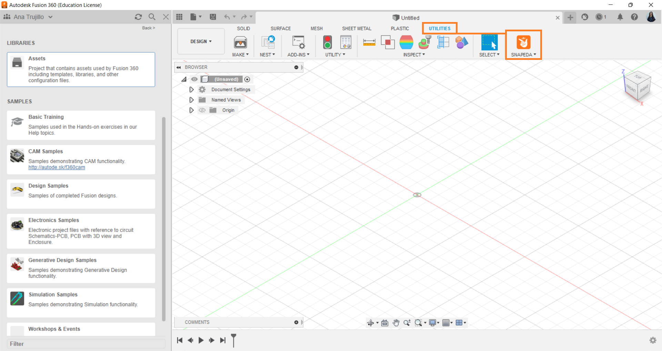Go back using the Back link
Screen dimensions: 662x351
click(149, 28)
